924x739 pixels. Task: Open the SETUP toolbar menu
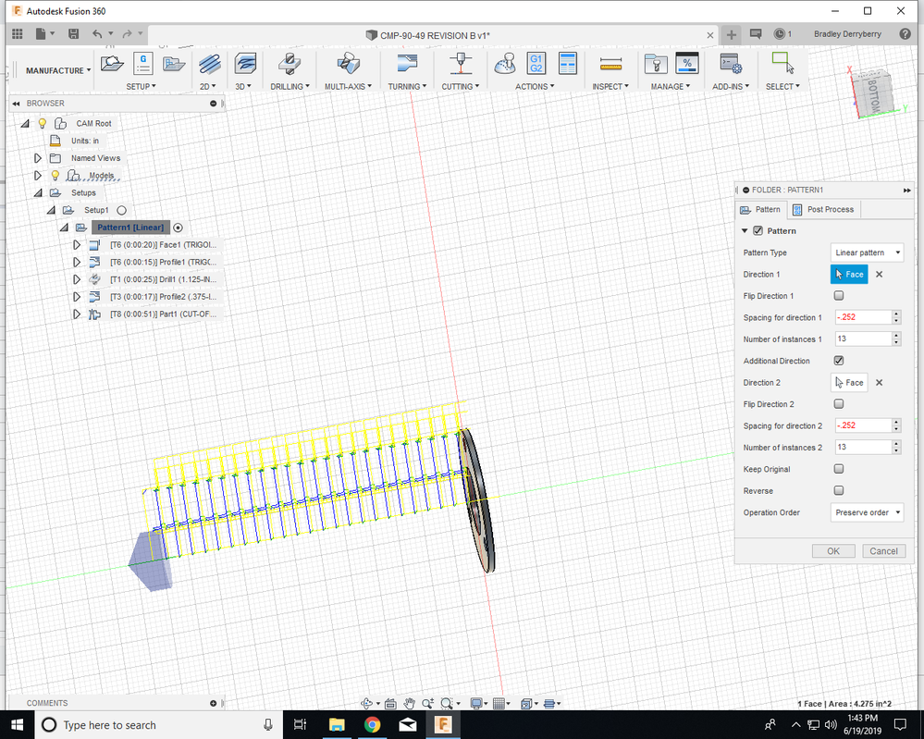(141, 86)
